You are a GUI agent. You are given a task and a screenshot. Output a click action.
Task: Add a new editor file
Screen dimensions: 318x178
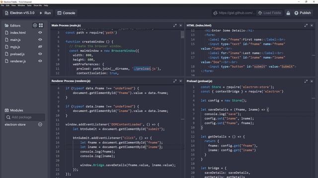(35, 25)
